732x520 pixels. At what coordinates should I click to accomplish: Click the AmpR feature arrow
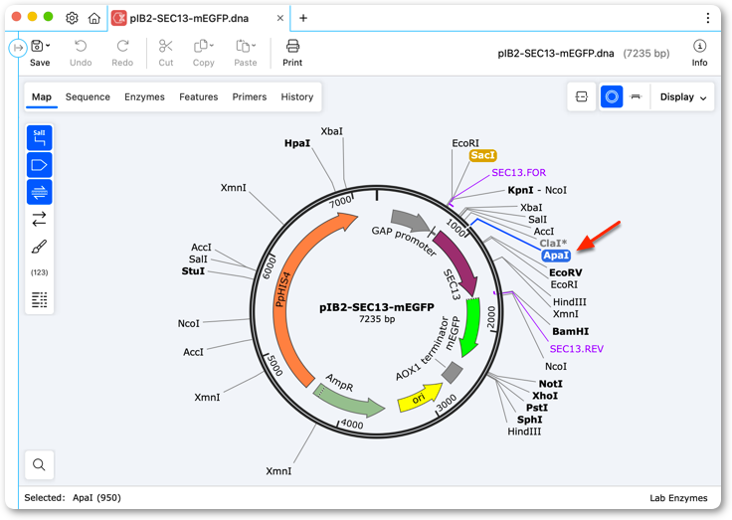pyautogui.click(x=348, y=402)
